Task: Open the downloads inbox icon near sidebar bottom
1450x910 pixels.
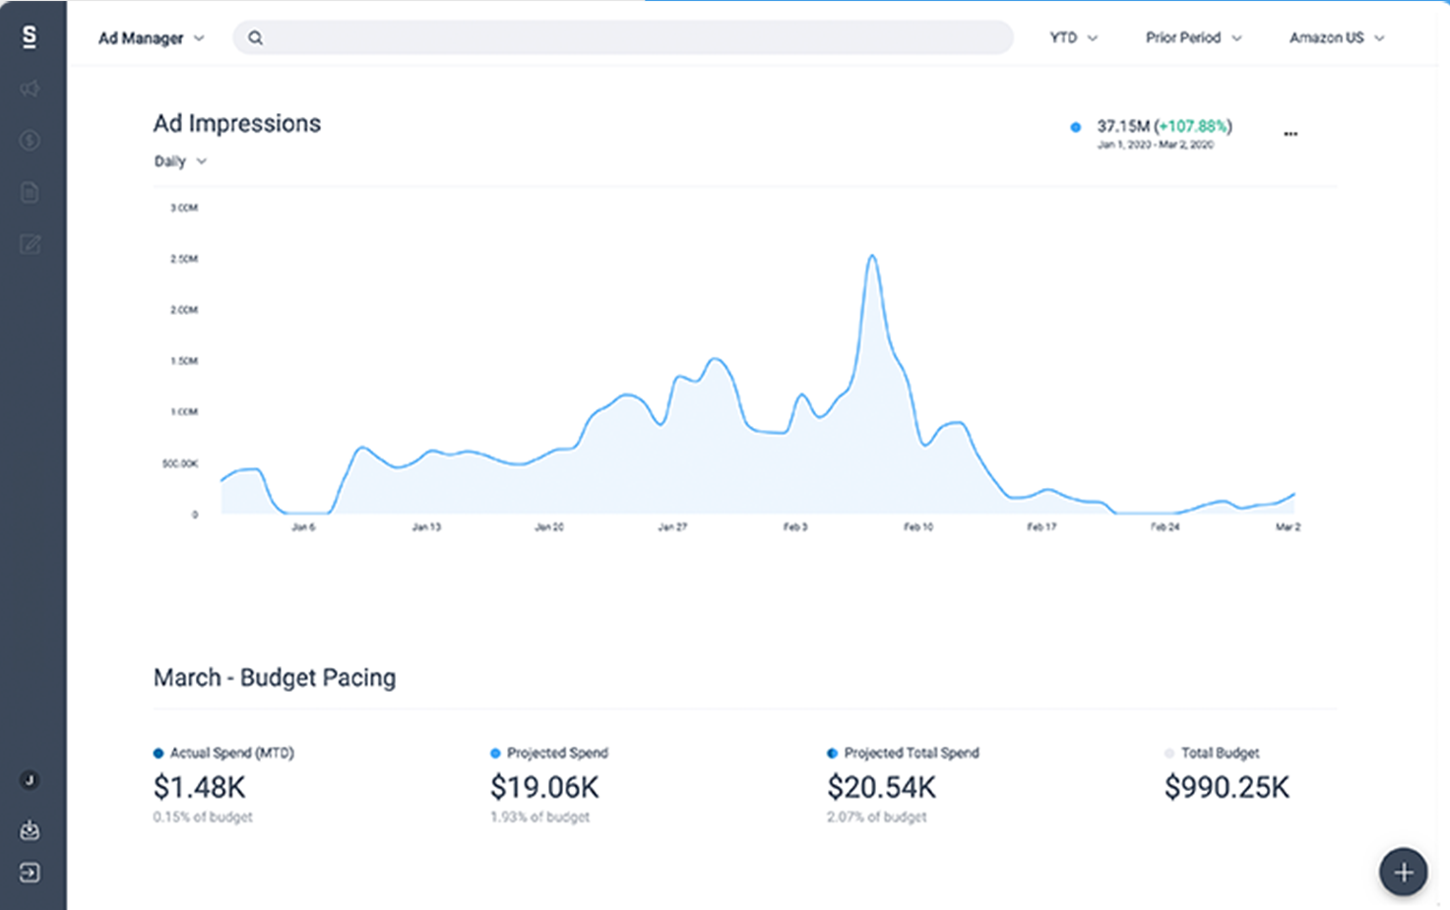Action: [30, 829]
